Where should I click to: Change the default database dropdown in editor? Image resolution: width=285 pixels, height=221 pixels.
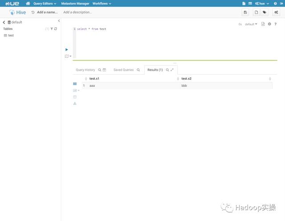point(251,24)
